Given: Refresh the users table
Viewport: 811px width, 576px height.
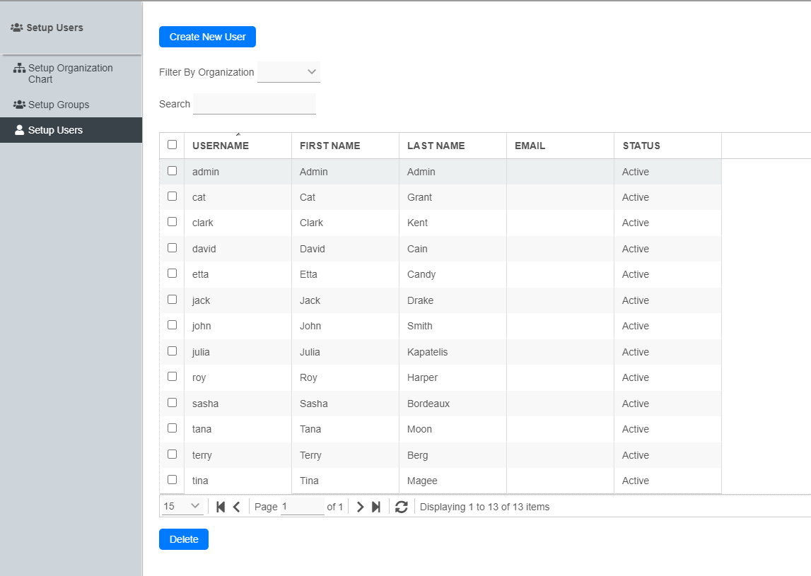Looking at the screenshot, I should 402,507.
